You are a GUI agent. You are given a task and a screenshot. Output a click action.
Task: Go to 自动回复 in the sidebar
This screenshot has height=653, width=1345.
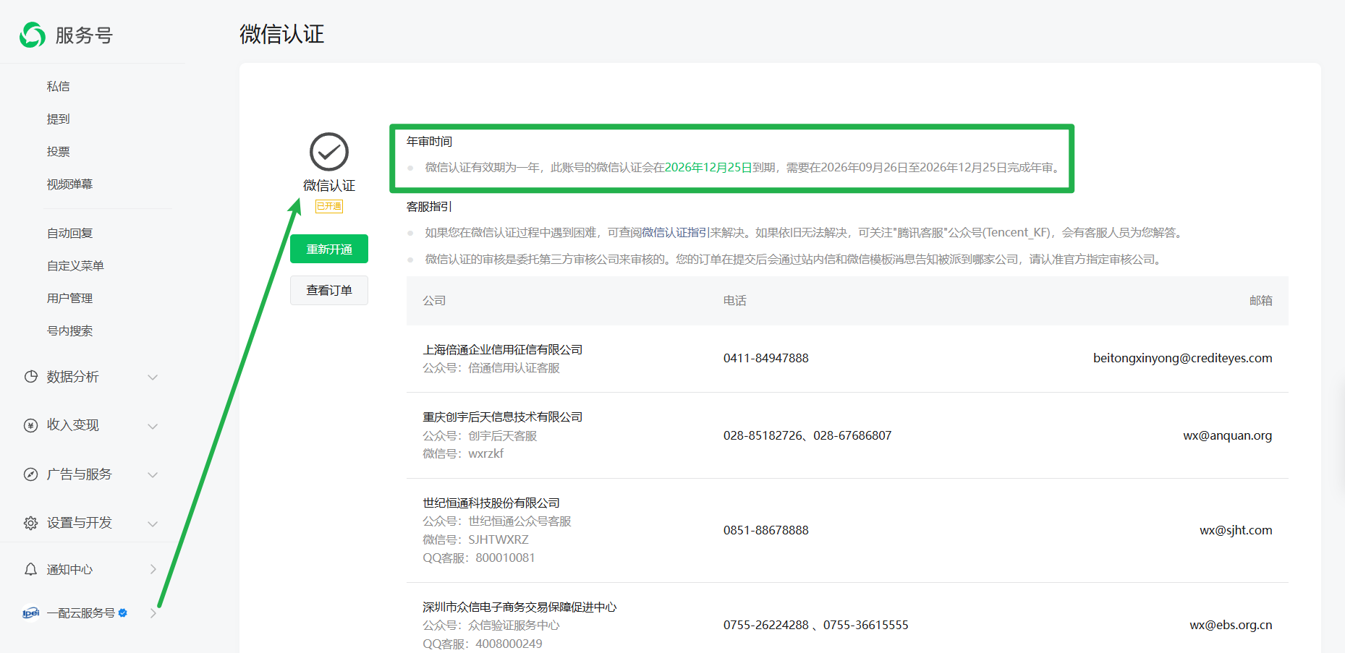click(x=70, y=234)
